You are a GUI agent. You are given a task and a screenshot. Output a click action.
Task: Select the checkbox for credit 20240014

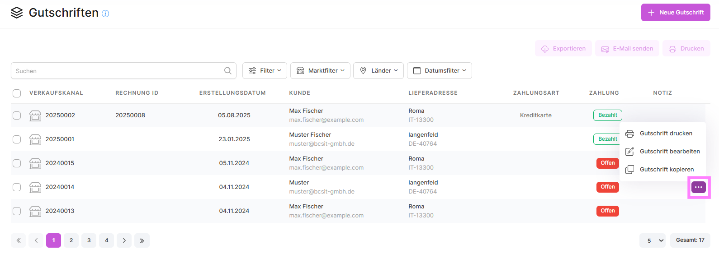(x=17, y=187)
